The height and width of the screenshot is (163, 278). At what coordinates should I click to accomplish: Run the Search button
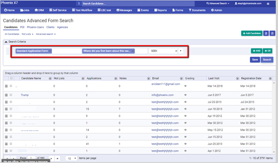(267, 59)
